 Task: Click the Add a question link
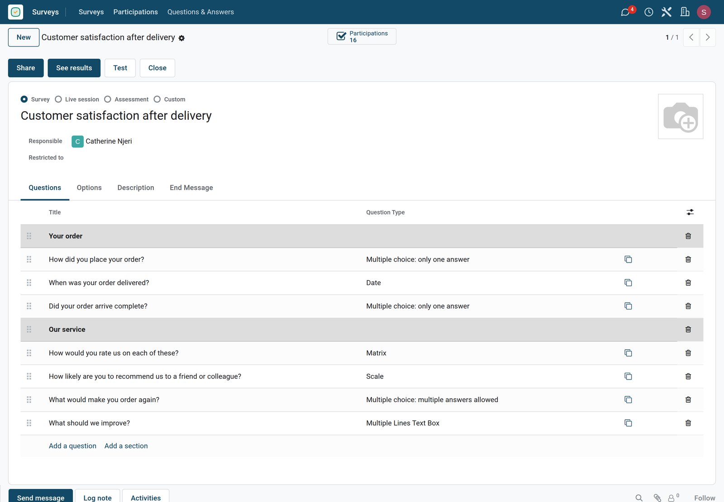tap(72, 446)
